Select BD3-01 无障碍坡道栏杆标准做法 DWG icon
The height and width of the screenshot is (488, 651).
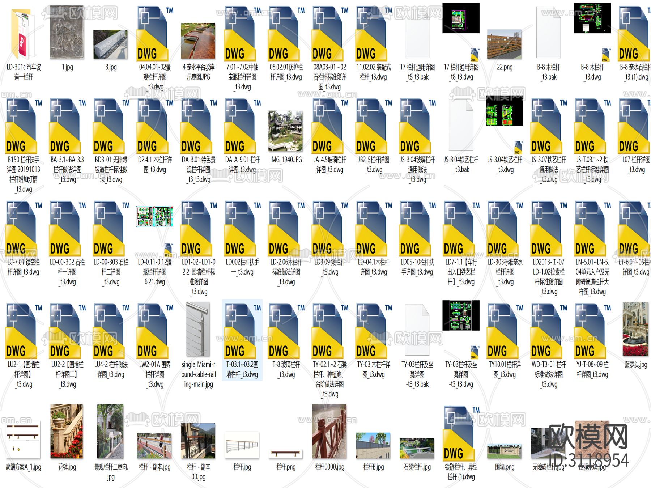click(109, 126)
